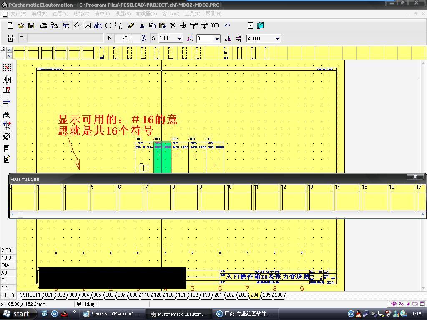Click the mirror horizontally icon

click(x=228, y=38)
